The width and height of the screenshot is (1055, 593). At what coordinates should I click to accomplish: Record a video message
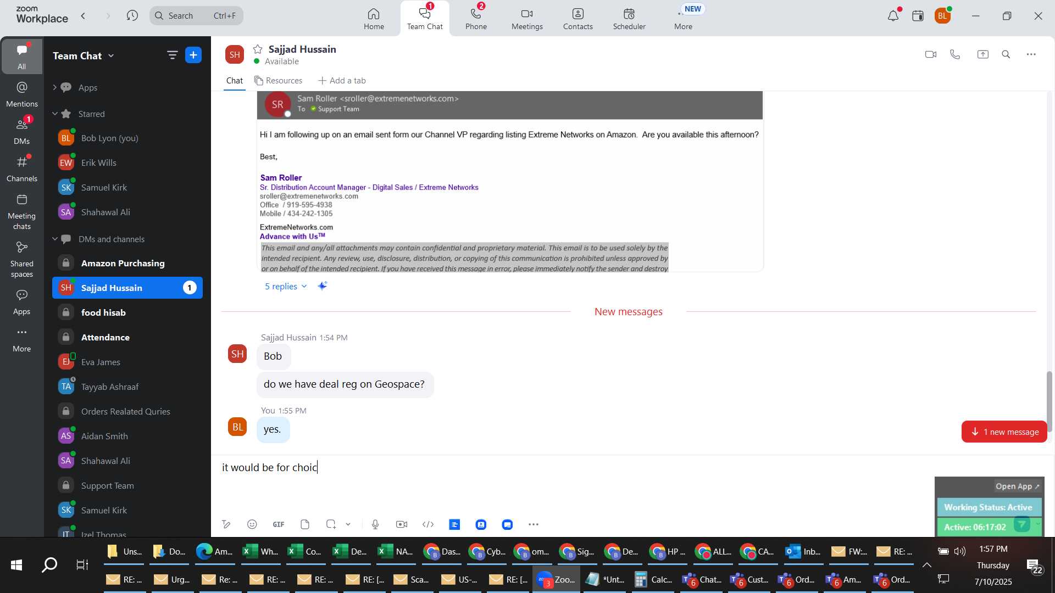click(402, 524)
